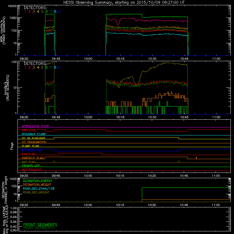Viewport: 234px width, 234px height.
Task: Click '11:00' time label under front segments plot
Action: pyautogui.click(x=216, y=59)
